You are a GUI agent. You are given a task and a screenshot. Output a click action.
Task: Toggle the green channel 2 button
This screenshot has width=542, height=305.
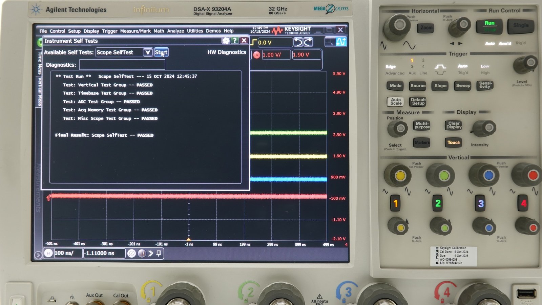(438, 203)
